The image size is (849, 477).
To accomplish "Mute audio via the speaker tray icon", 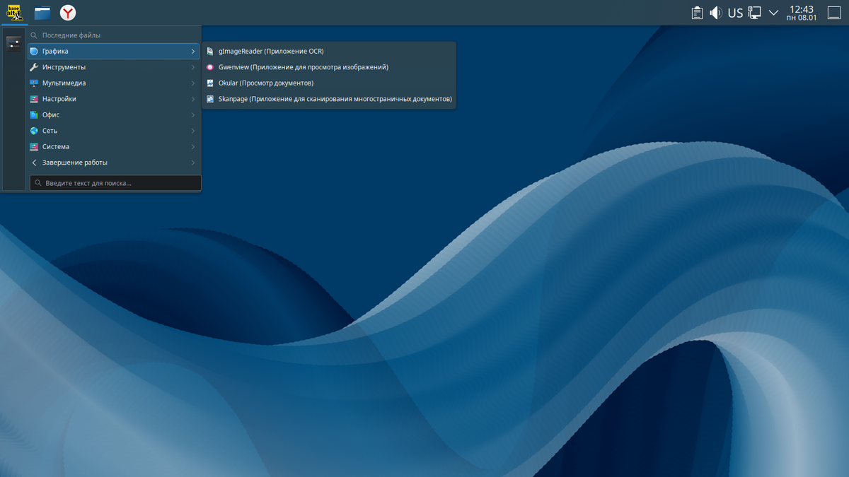I will (x=715, y=12).
